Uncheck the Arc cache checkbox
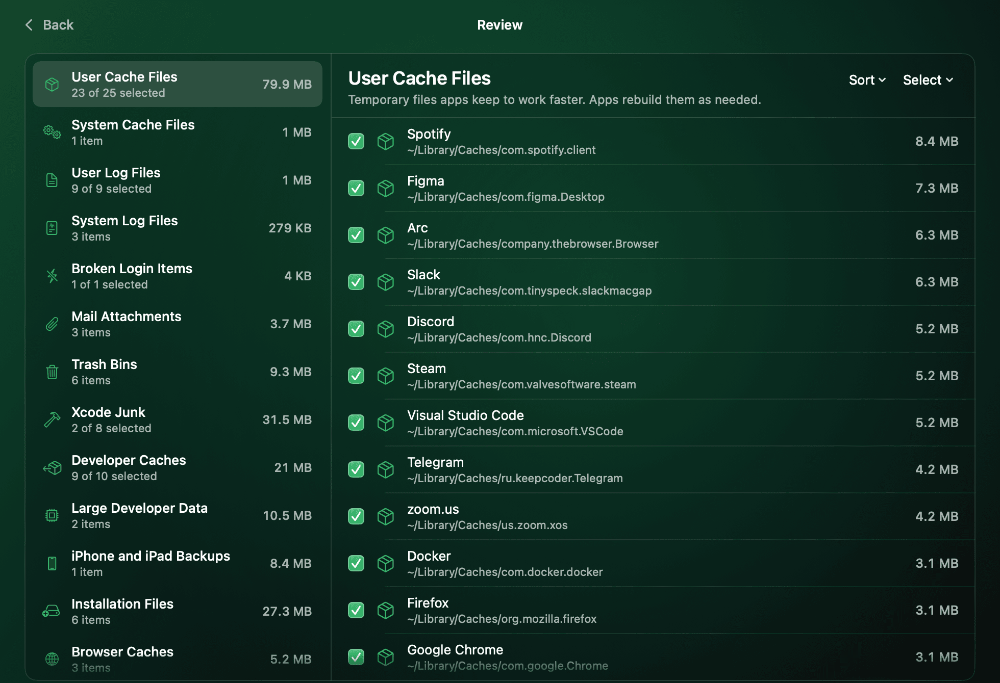This screenshot has width=1000, height=683. 356,235
